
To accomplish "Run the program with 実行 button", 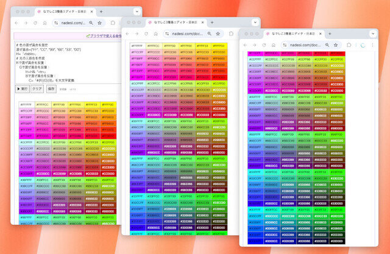I will [23, 89].
